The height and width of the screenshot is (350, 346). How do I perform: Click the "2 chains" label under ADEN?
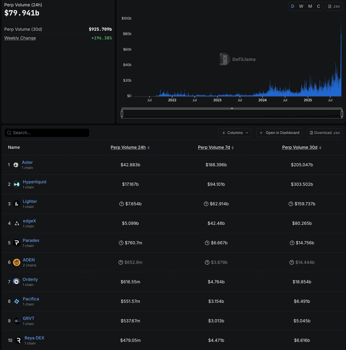pos(30,265)
